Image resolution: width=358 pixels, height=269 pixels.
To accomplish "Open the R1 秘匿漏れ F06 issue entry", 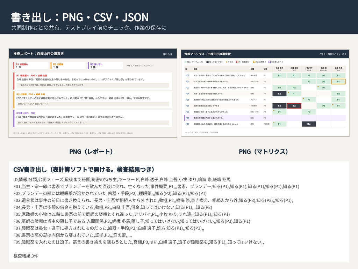I will (x=93, y=81).
